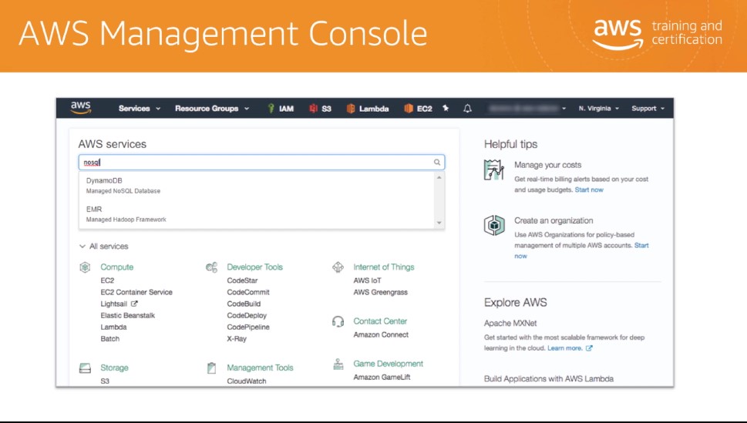Click the Compute category icon
The width and height of the screenshot is (747, 423).
pyautogui.click(x=85, y=267)
